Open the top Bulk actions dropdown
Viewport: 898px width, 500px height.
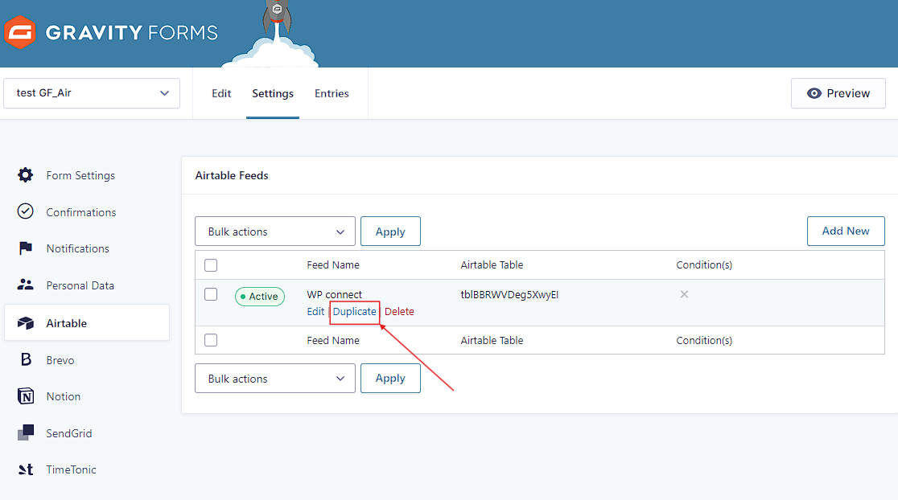(x=275, y=232)
